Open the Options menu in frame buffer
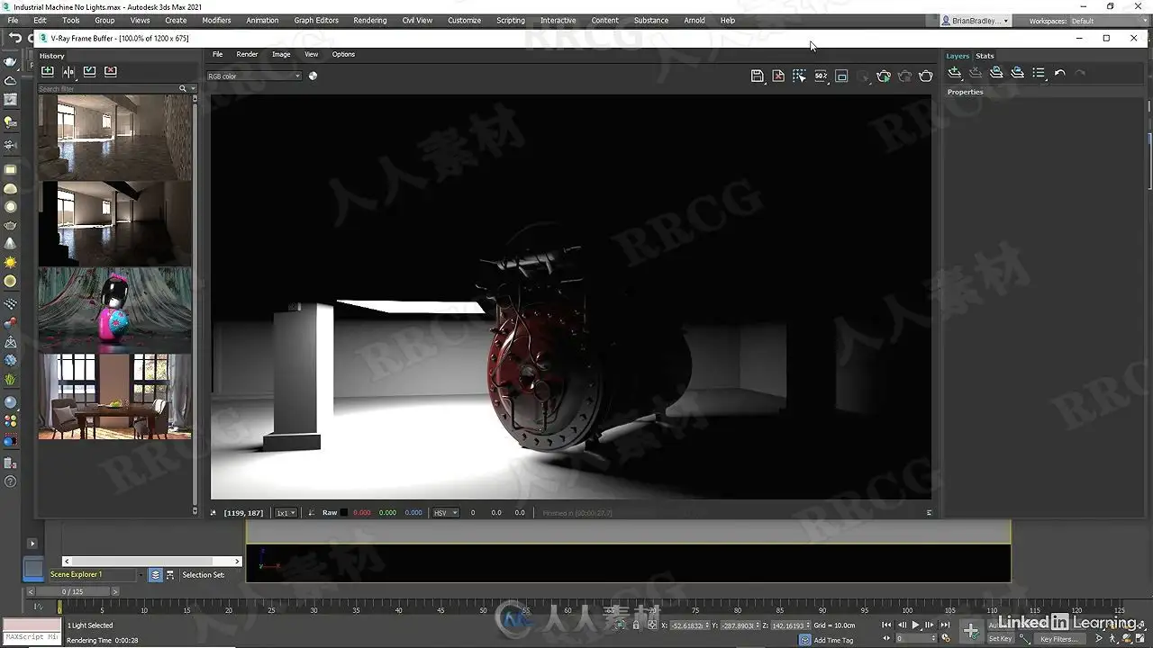Image resolution: width=1153 pixels, height=648 pixels. coord(343,54)
